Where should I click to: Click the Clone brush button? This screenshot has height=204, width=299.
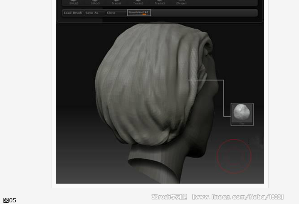pos(116,13)
